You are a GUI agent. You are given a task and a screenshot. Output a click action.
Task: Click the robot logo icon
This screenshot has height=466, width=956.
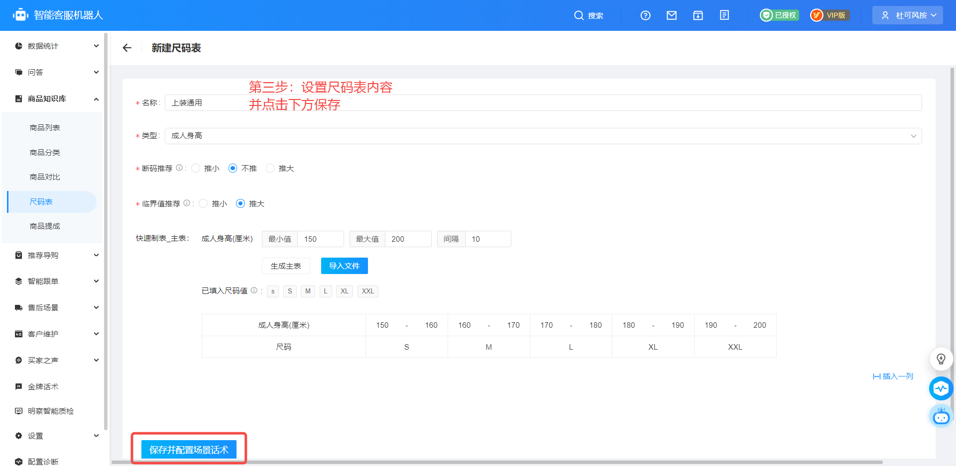tap(20, 15)
